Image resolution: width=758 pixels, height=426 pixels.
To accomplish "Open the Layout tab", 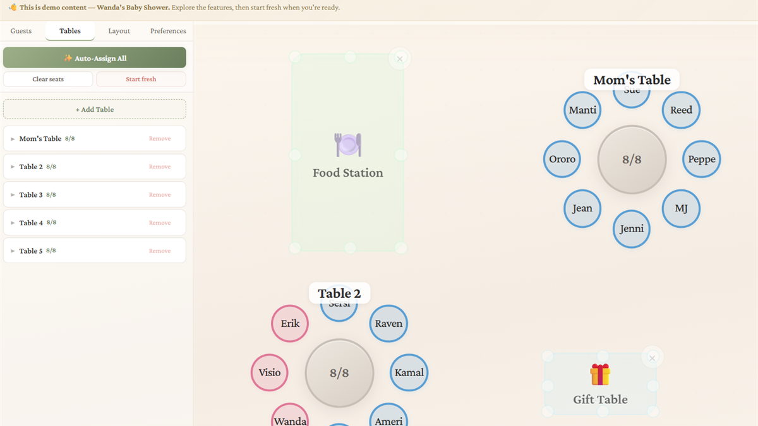I will pyautogui.click(x=119, y=31).
